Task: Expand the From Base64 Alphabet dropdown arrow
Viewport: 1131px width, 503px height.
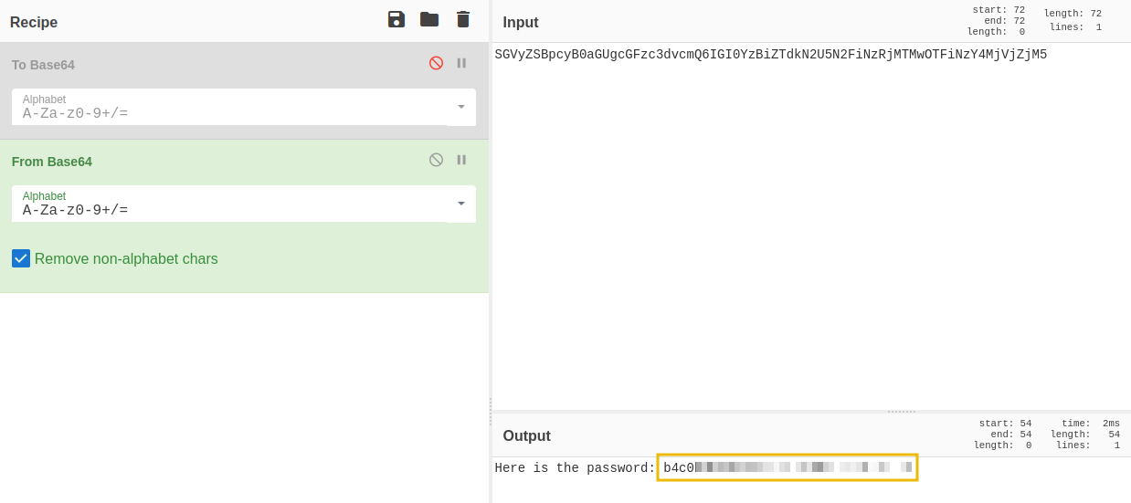Action: tap(461, 204)
